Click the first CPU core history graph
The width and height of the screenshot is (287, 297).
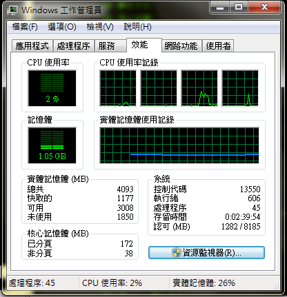click(118, 88)
